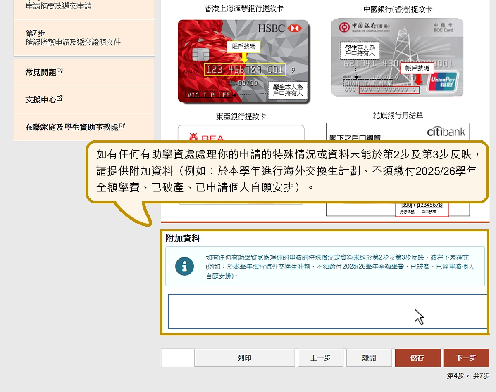
Task: Click the 列印 (print) button
Action: coord(244,358)
